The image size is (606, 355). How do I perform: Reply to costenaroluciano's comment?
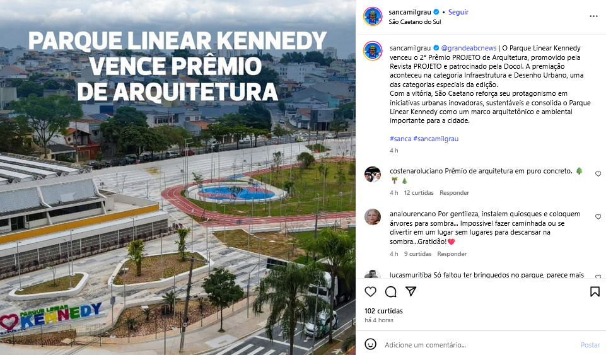454,193
